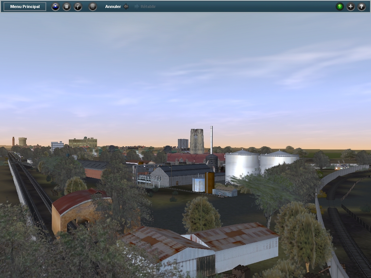Screen dimensions: 371x278
Task: Click the plus icon in toolbar
Action: (x=351, y=7)
